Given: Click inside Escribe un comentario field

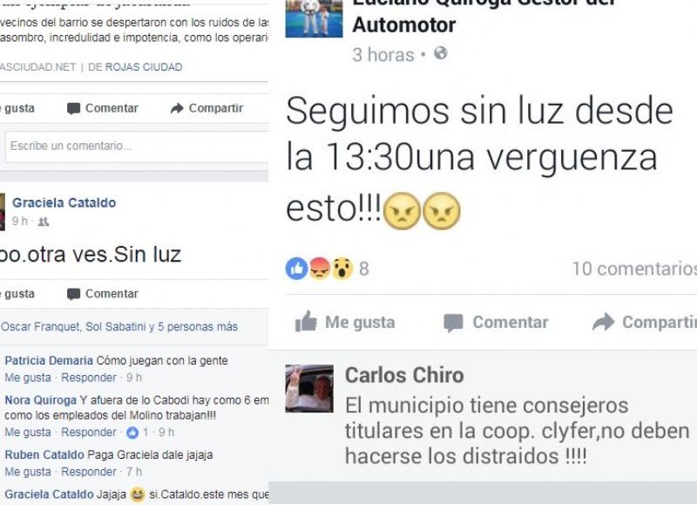Looking at the screenshot, I should [x=137, y=147].
